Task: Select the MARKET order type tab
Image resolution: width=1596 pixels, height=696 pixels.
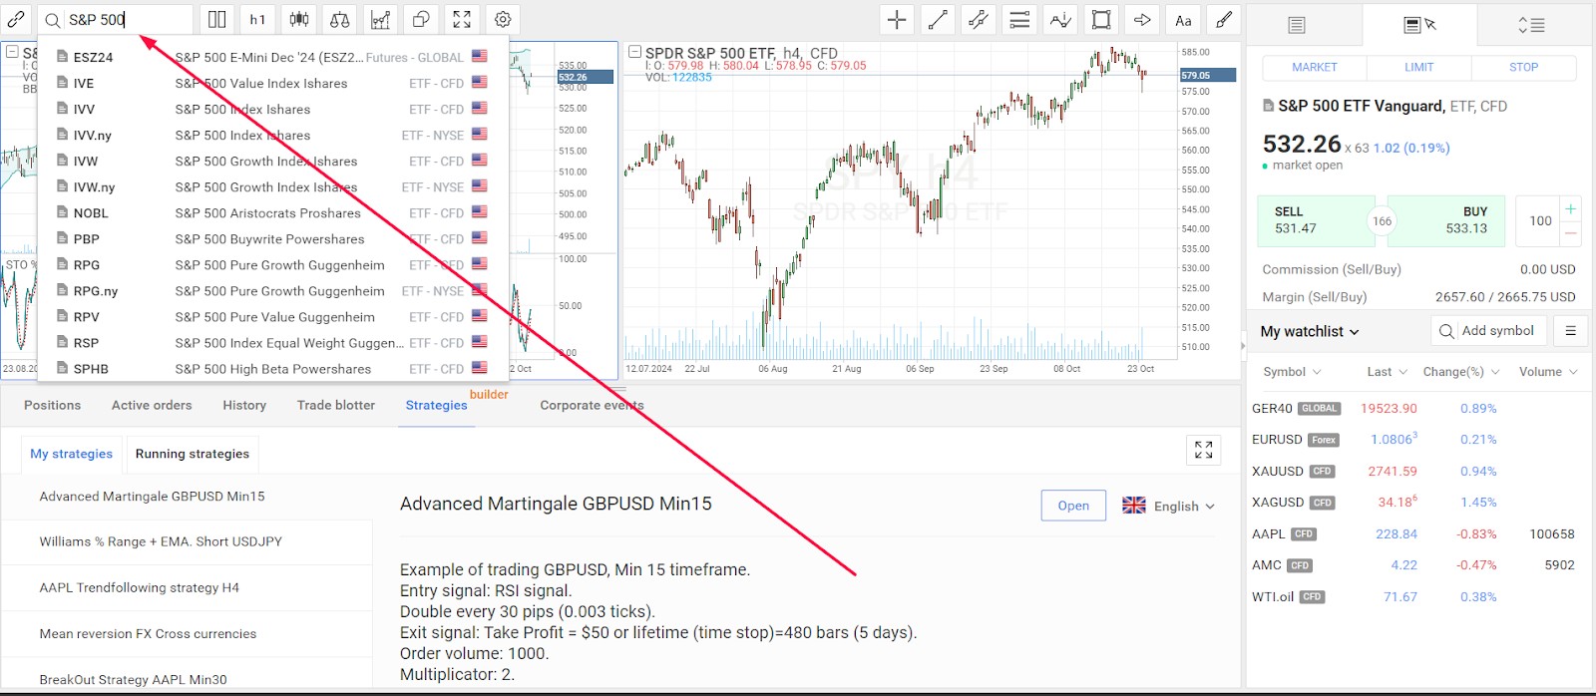Action: (x=1314, y=67)
